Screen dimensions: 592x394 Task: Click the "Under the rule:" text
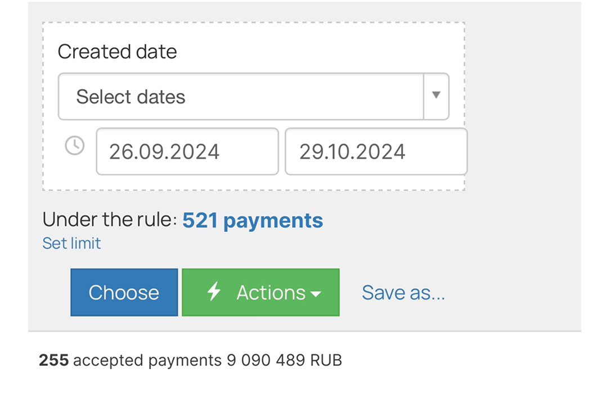[110, 220]
